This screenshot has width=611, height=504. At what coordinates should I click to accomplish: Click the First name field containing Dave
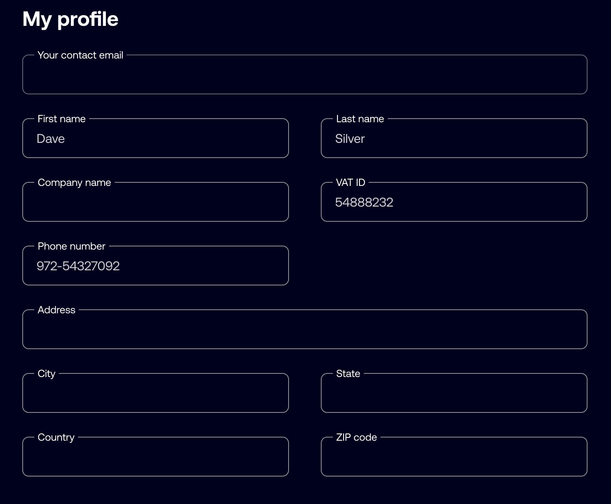[x=156, y=138]
